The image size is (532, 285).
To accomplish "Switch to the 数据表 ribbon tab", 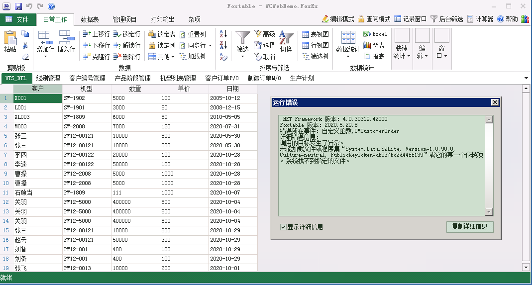I will pyautogui.click(x=90, y=19).
